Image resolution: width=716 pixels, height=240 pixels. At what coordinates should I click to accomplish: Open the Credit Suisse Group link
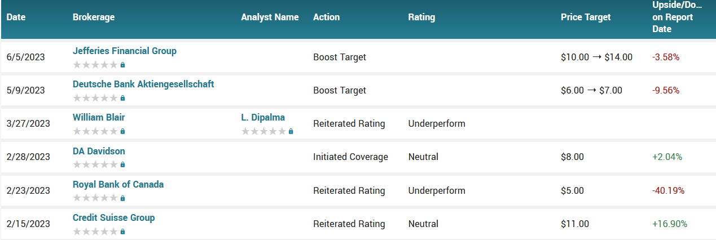(113, 217)
